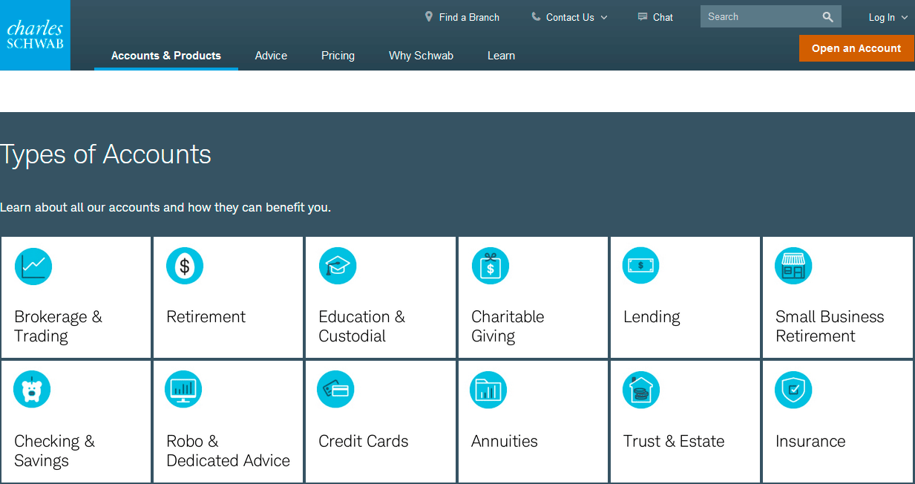Click the Lending icon
Screen dimensions: 915x484
point(640,266)
